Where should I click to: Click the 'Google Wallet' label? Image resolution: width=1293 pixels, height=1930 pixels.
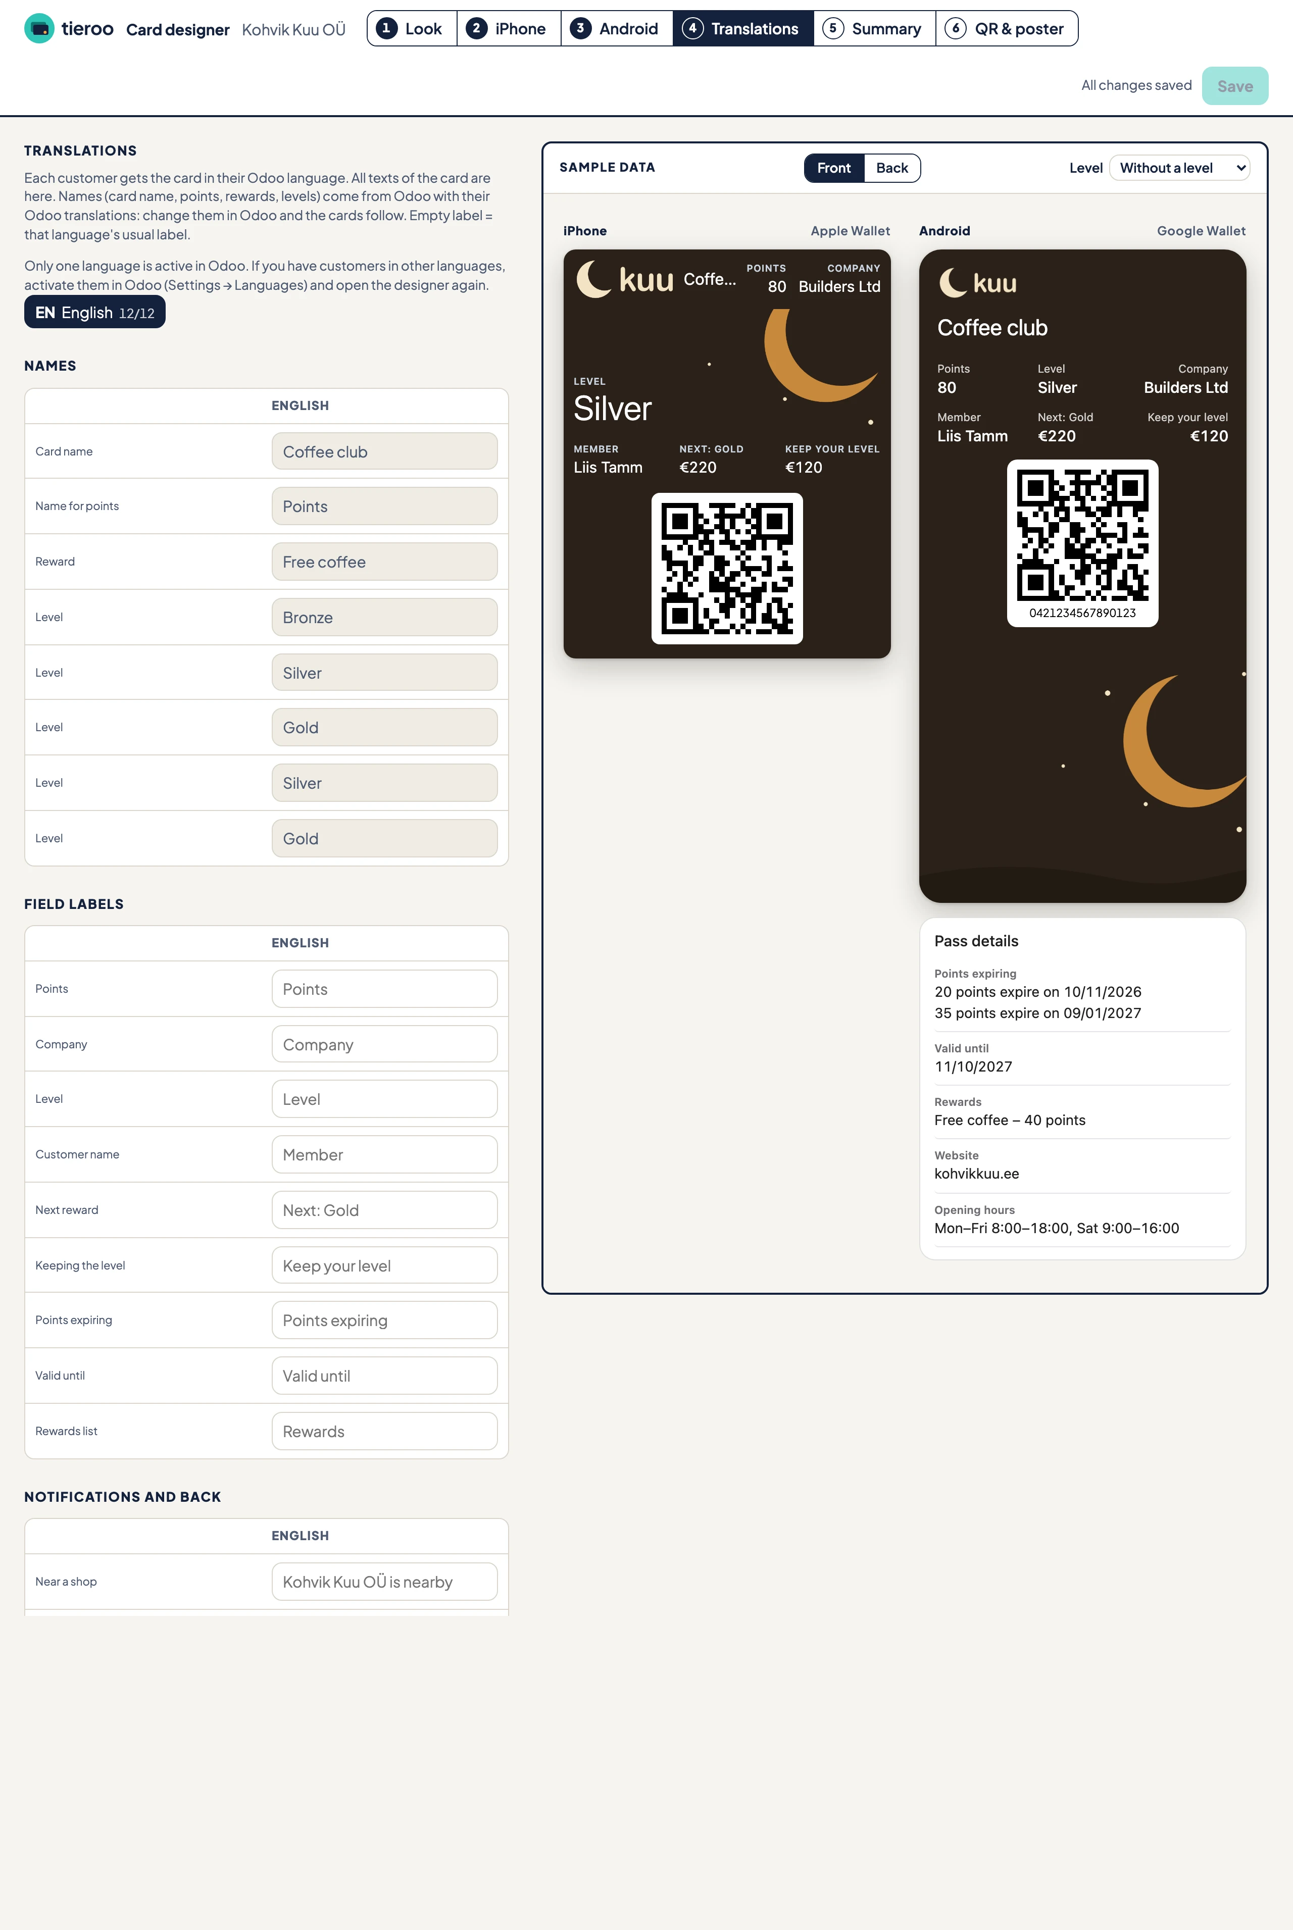pos(1201,231)
